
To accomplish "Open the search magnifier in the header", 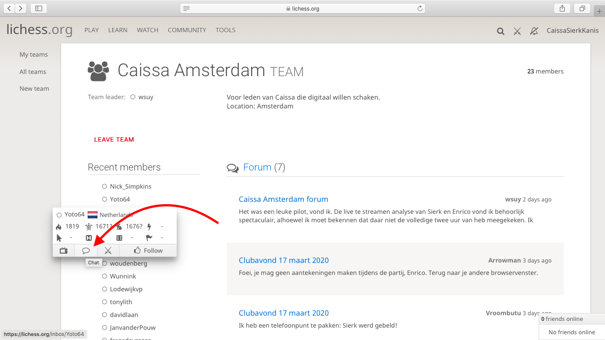I will point(500,31).
